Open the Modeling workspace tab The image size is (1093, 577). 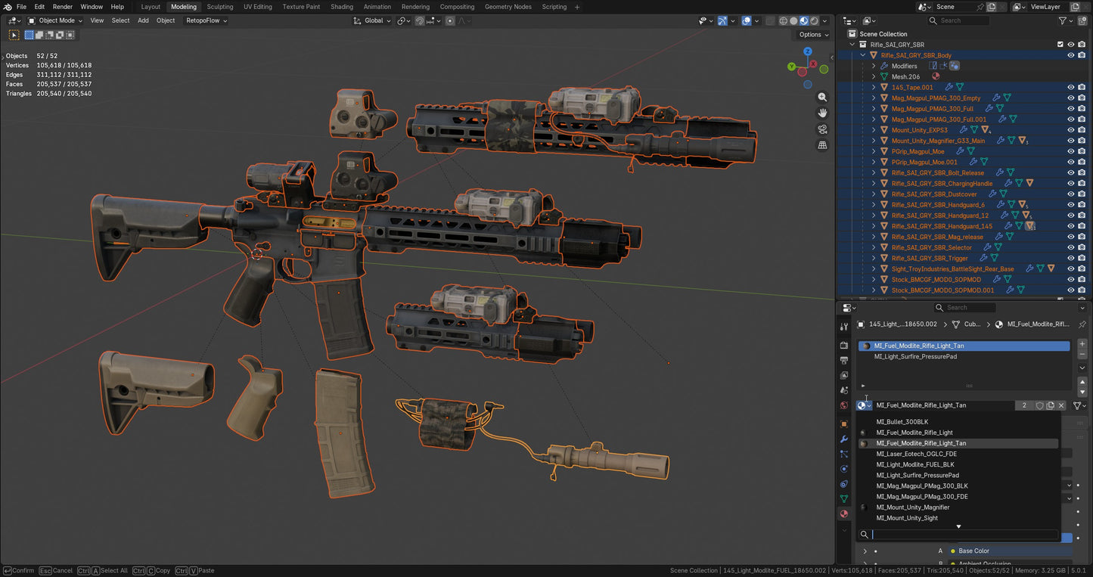coord(183,7)
